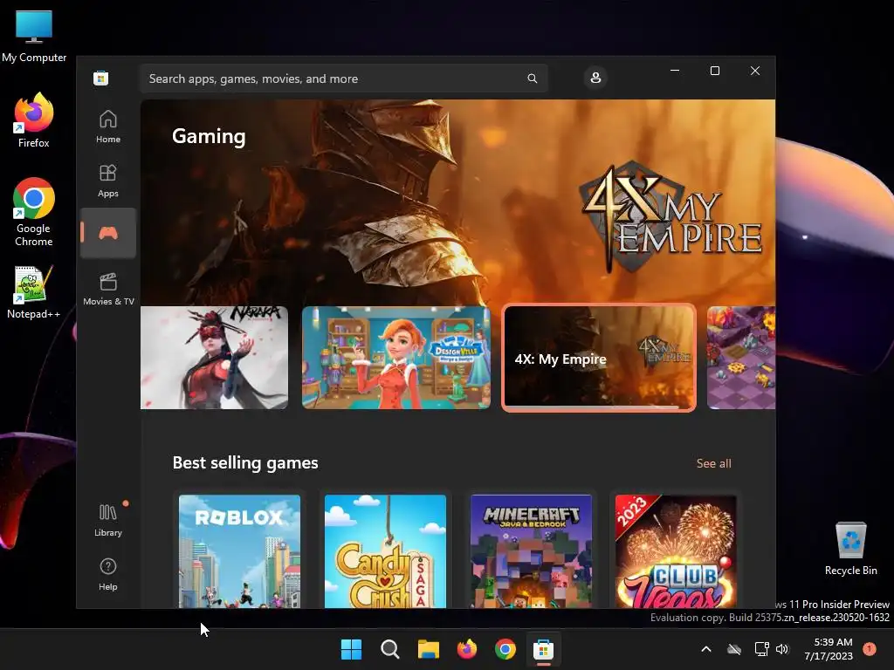
Task: Expand the hidden system tray icons chevron
Action: 705,649
